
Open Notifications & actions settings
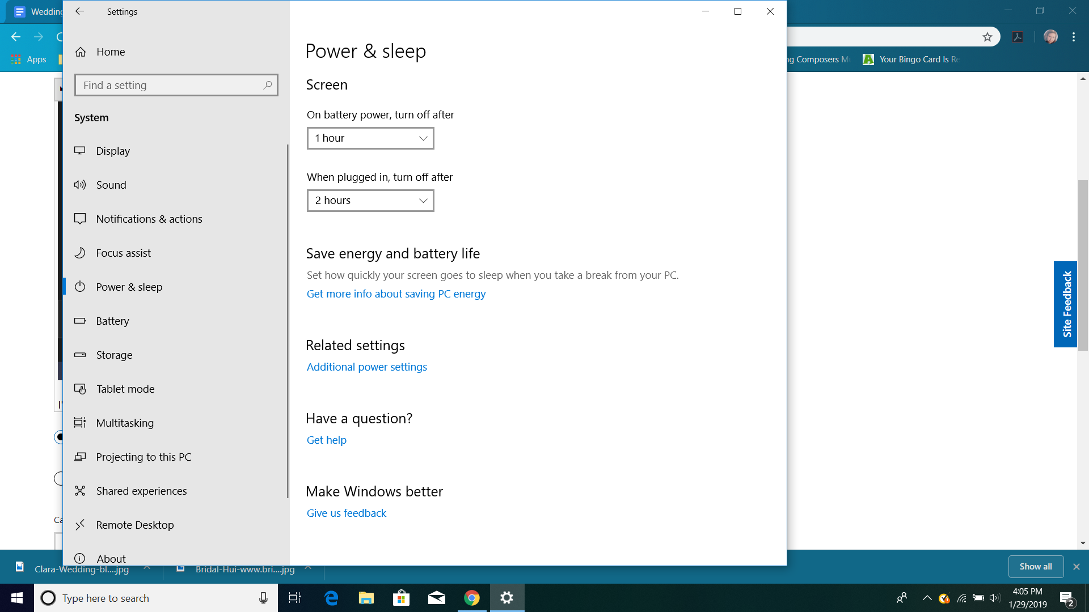coord(149,219)
